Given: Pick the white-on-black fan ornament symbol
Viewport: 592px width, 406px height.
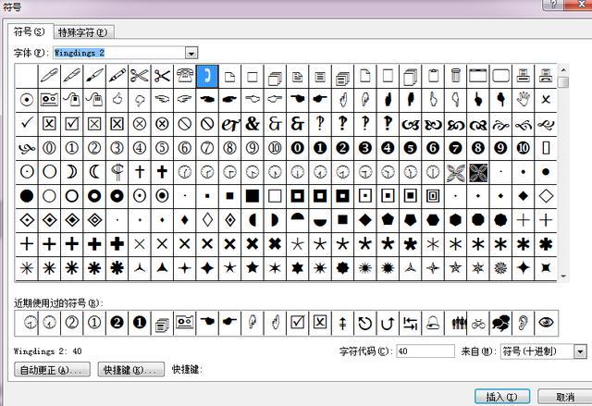Looking at the screenshot, I should 478,172.
